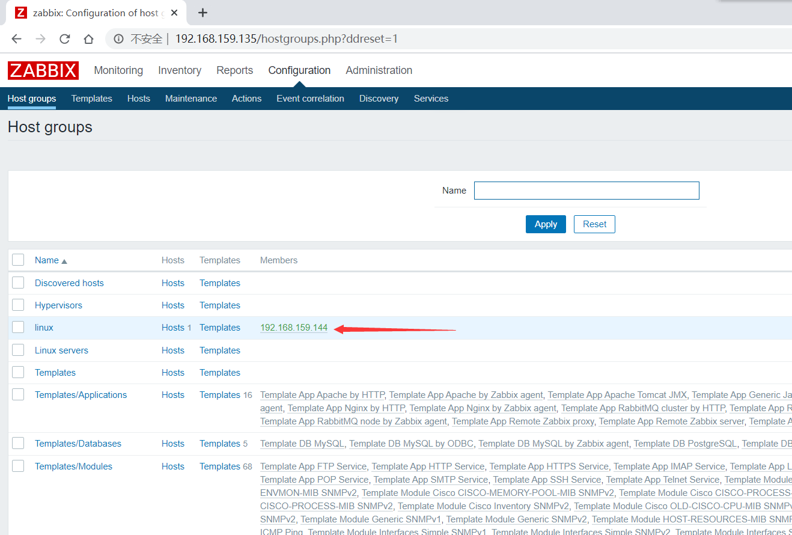Viewport: 792px width, 535px height.
Task: Open Templates link in Templates/Databases row
Action: pyautogui.click(x=220, y=444)
